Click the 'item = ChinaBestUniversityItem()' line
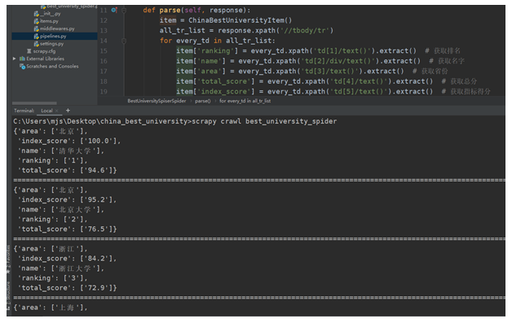The height and width of the screenshot is (323, 512). 226,20
